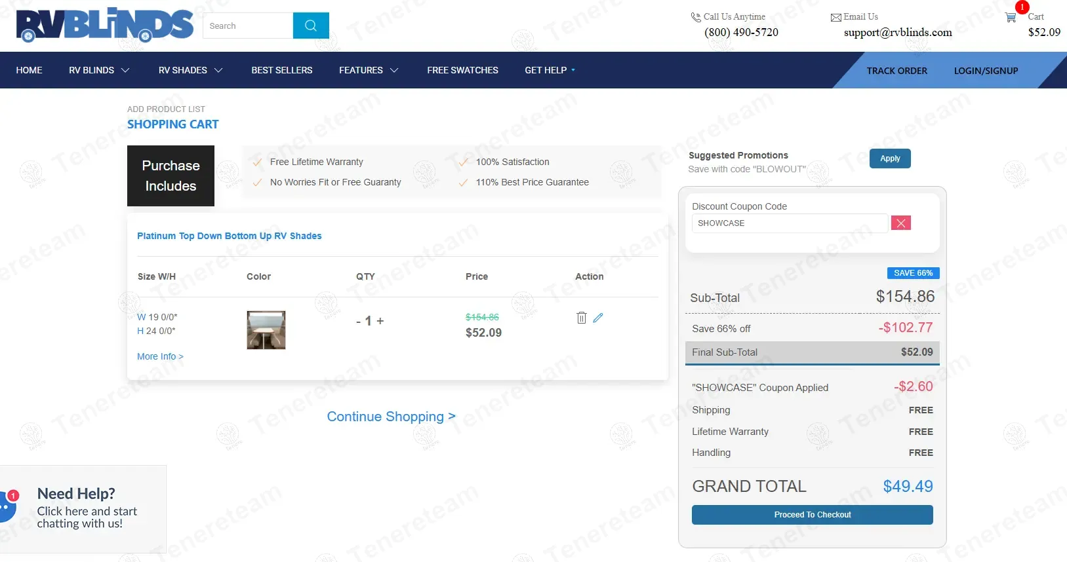Edit the cart item with the pencil icon
1067x562 pixels.
[x=598, y=318]
